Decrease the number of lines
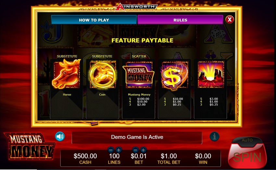276x170 pixels. [x=111, y=150]
